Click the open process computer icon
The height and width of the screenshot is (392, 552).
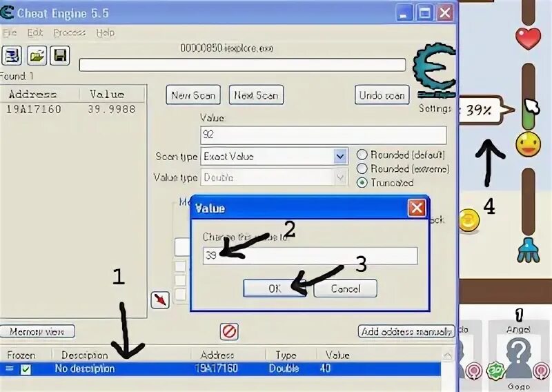(x=12, y=56)
